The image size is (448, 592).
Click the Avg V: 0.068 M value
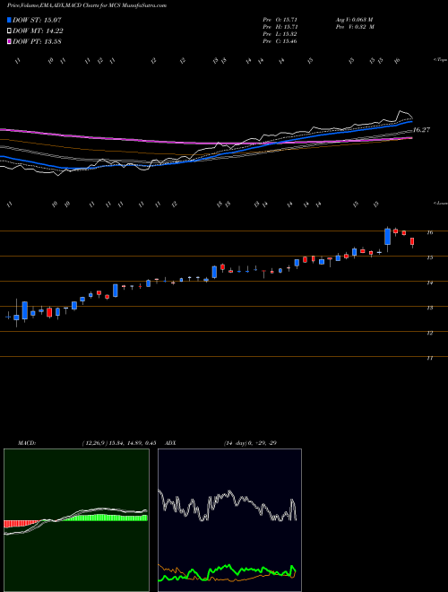[355, 19]
